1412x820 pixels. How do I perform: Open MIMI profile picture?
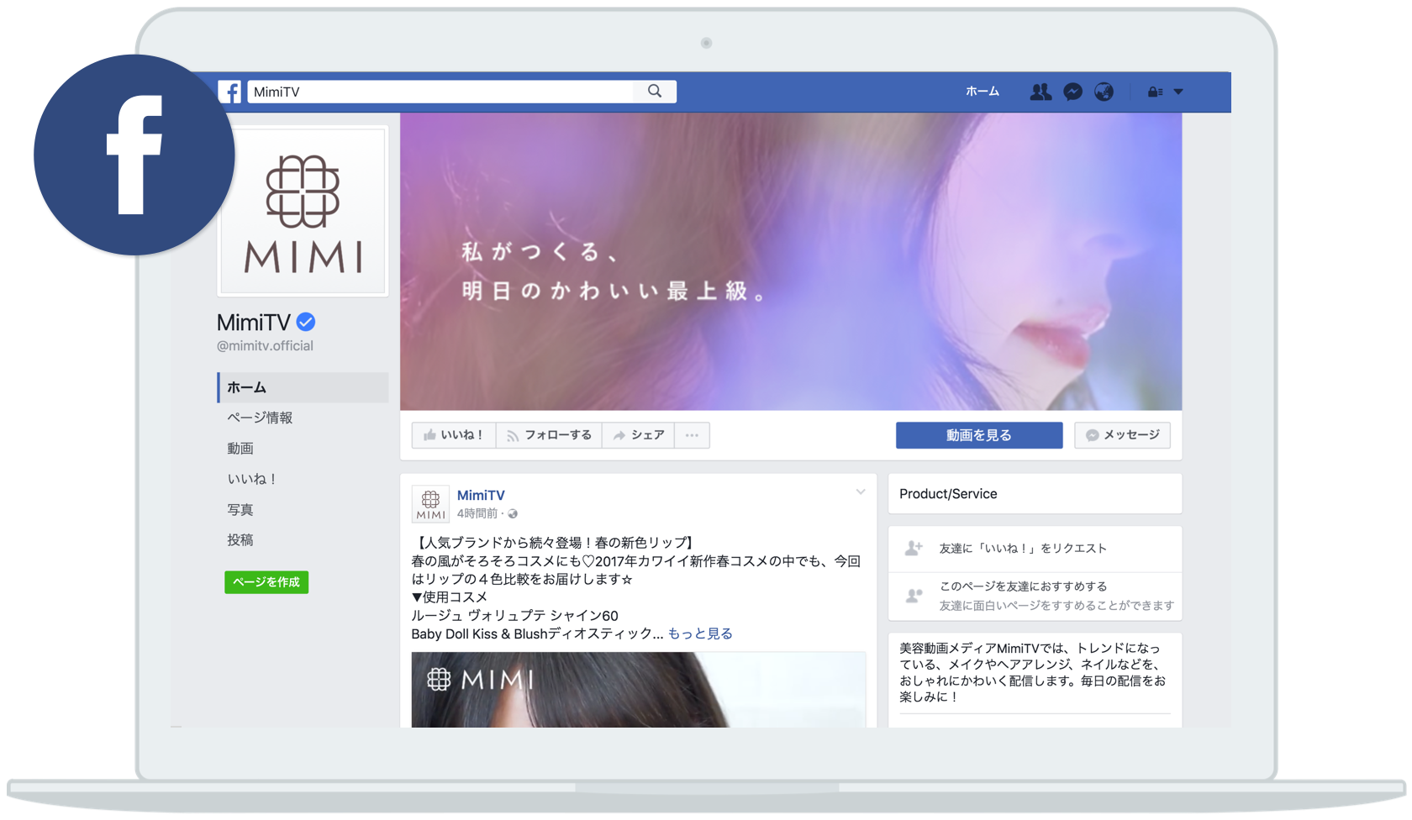click(303, 211)
